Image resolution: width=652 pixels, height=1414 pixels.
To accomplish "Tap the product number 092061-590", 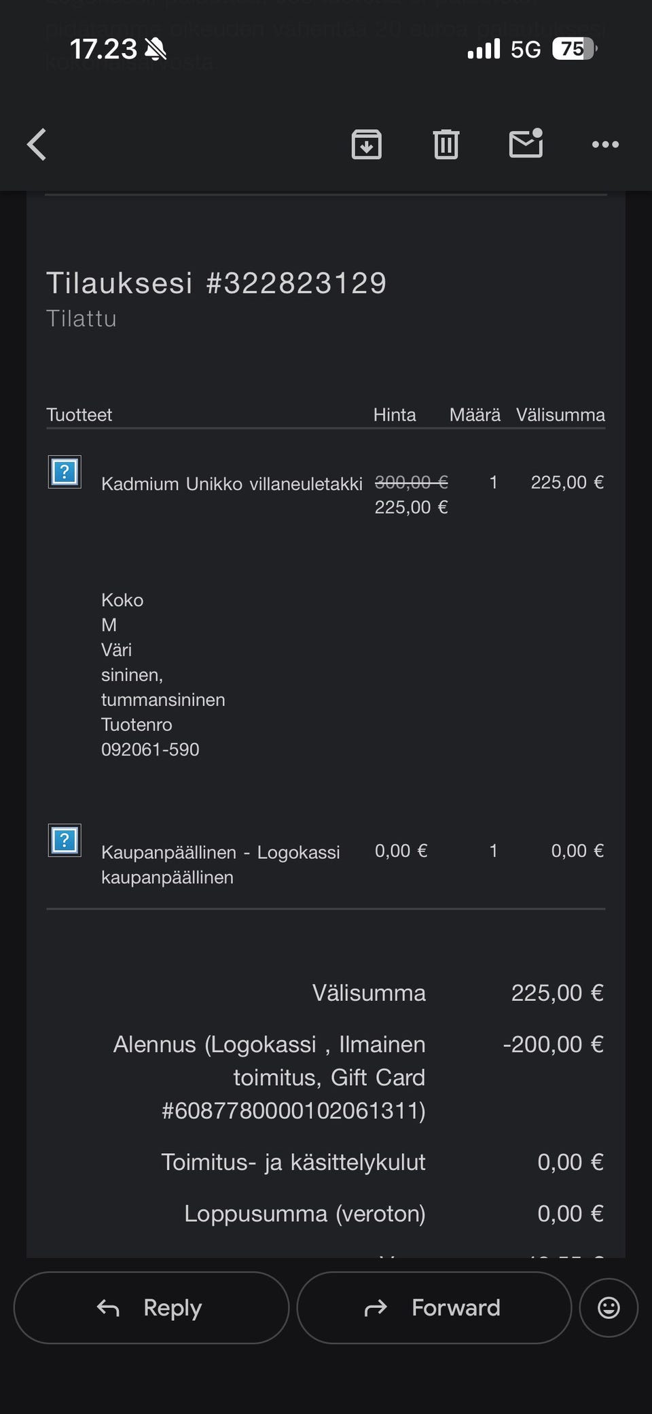I will pyautogui.click(x=150, y=749).
